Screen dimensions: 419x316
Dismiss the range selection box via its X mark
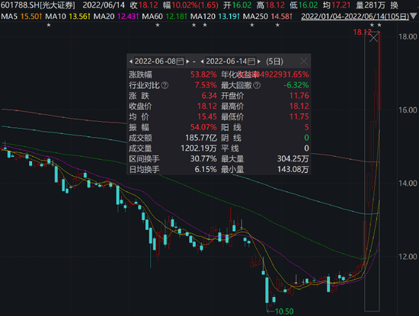point(373,37)
